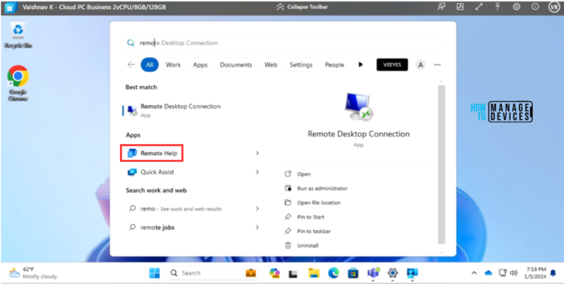Viewport: 564px width, 284px height.
Task: Expand the 'remote jobs' suggestion chevron
Action: (257, 227)
